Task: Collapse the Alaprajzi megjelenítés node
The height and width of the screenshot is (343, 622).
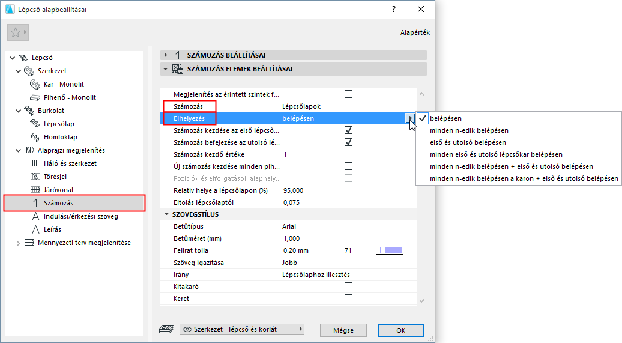Action: (18, 150)
